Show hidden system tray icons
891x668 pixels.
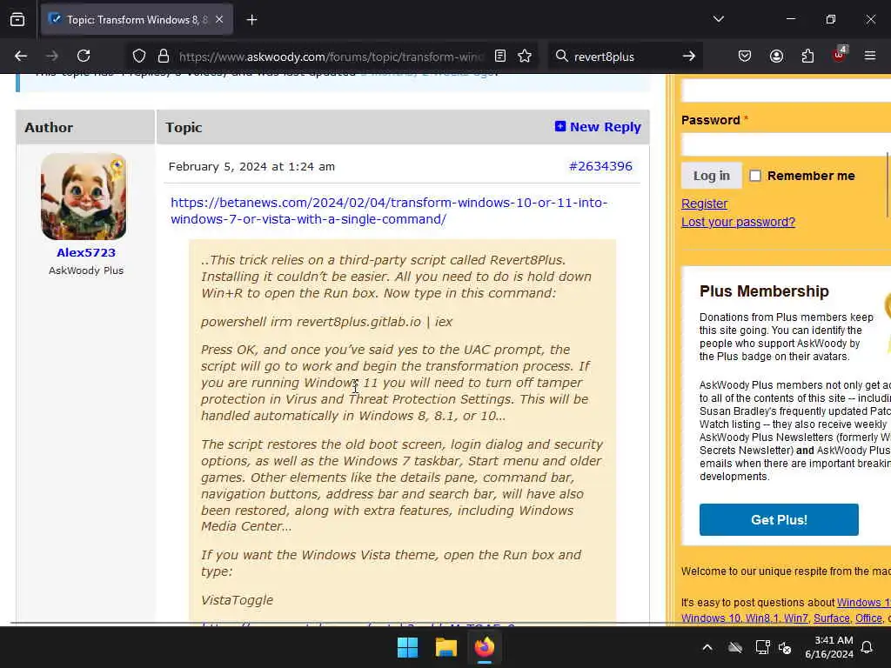[707, 647]
